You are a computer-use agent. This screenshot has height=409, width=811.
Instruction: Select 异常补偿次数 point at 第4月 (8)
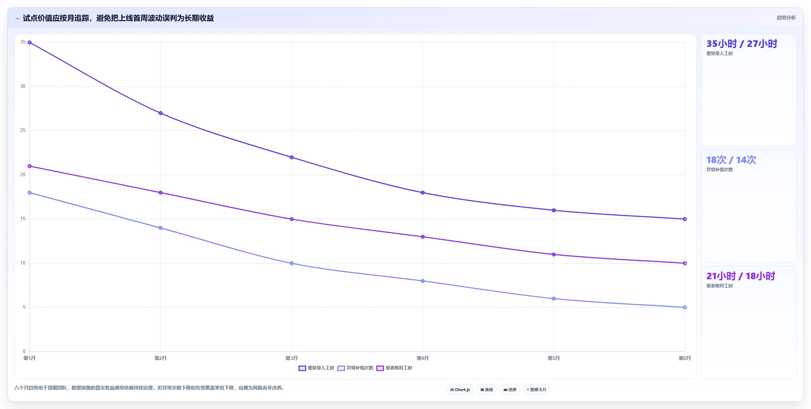(x=423, y=281)
